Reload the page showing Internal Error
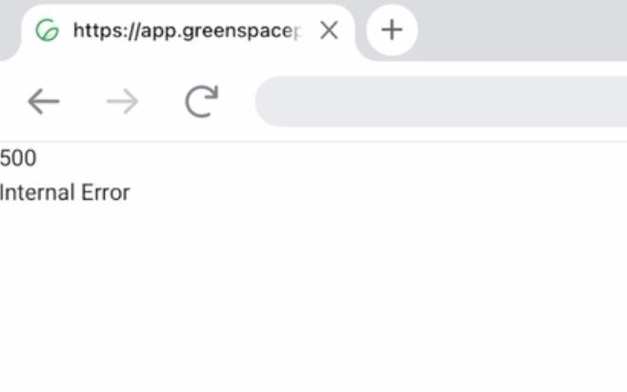627x392 pixels. 201,101
